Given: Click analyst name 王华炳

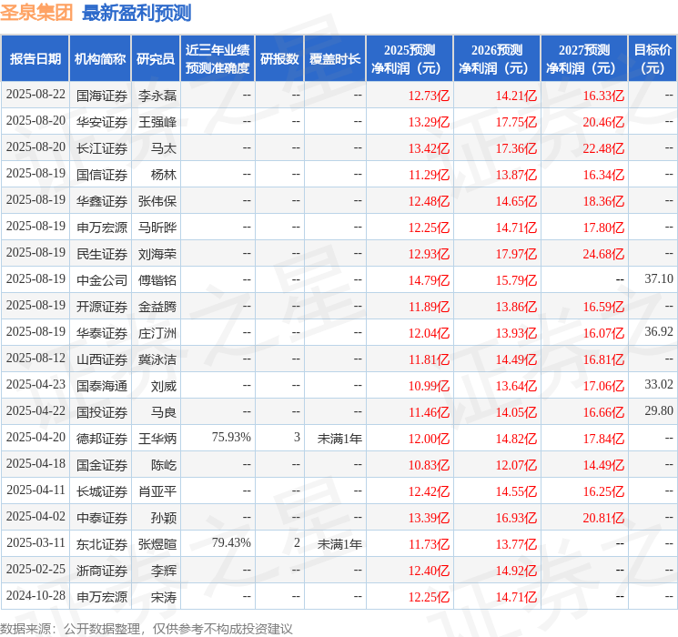Looking at the screenshot, I should (x=157, y=438).
